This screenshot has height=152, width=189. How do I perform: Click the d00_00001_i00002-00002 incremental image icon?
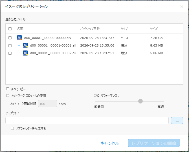[x=25, y=53]
